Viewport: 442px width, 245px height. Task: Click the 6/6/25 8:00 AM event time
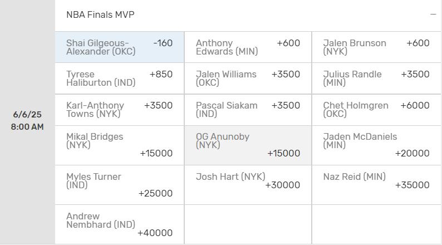tap(27, 121)
